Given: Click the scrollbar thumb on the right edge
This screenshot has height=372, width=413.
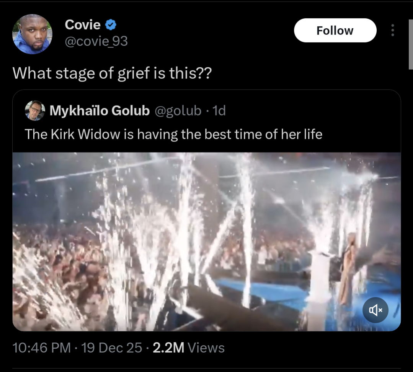Looking at the screenshot, I should 410,46.
